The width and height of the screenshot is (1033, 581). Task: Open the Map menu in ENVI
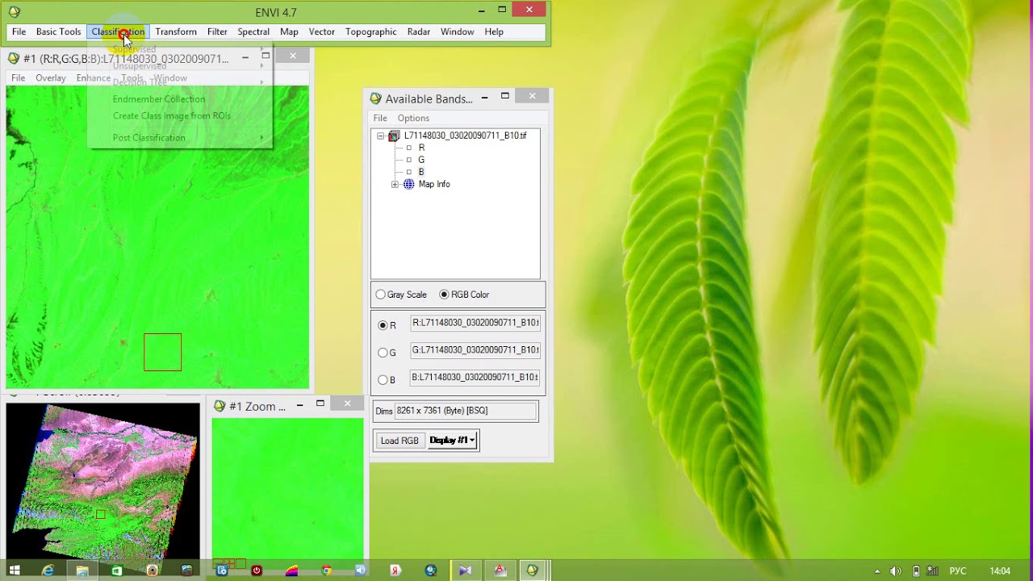(289, 31)
